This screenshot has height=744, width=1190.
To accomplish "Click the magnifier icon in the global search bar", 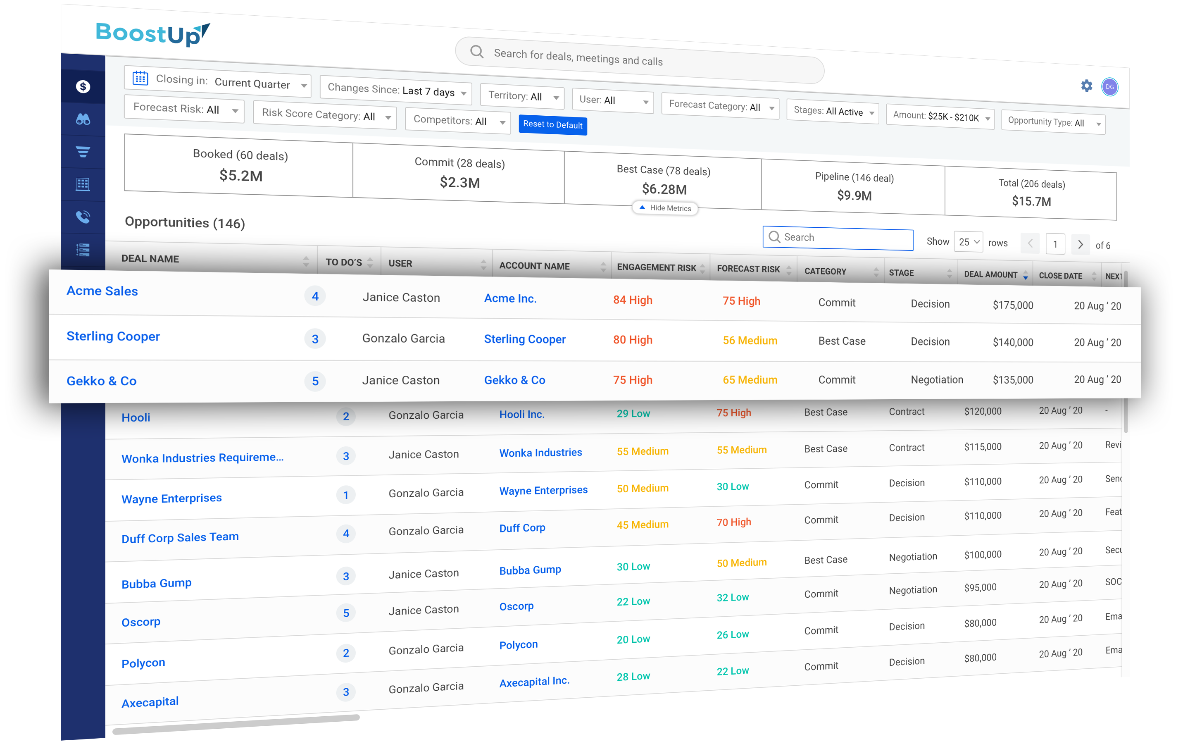I will point(476,51).
